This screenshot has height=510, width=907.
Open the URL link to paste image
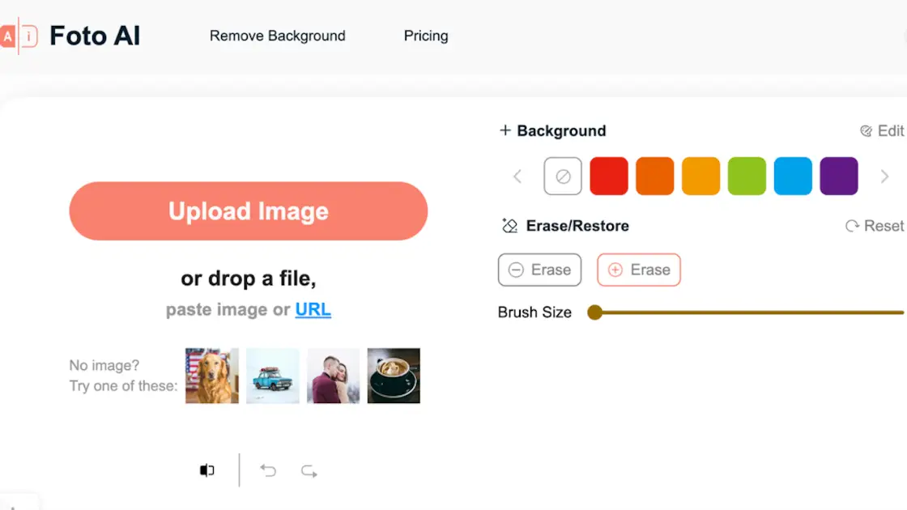coord(313,309)
